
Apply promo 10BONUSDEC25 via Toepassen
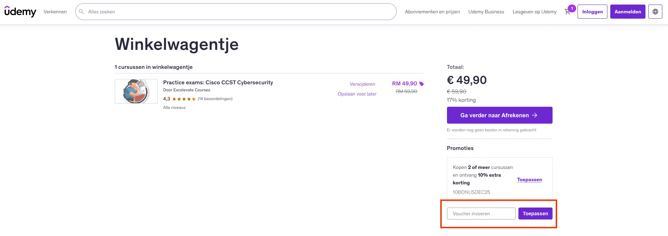pos(529,179)
